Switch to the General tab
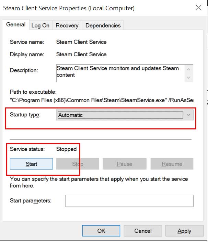The width and height of the screenshot is (208, 242). [x=16, y=25]
